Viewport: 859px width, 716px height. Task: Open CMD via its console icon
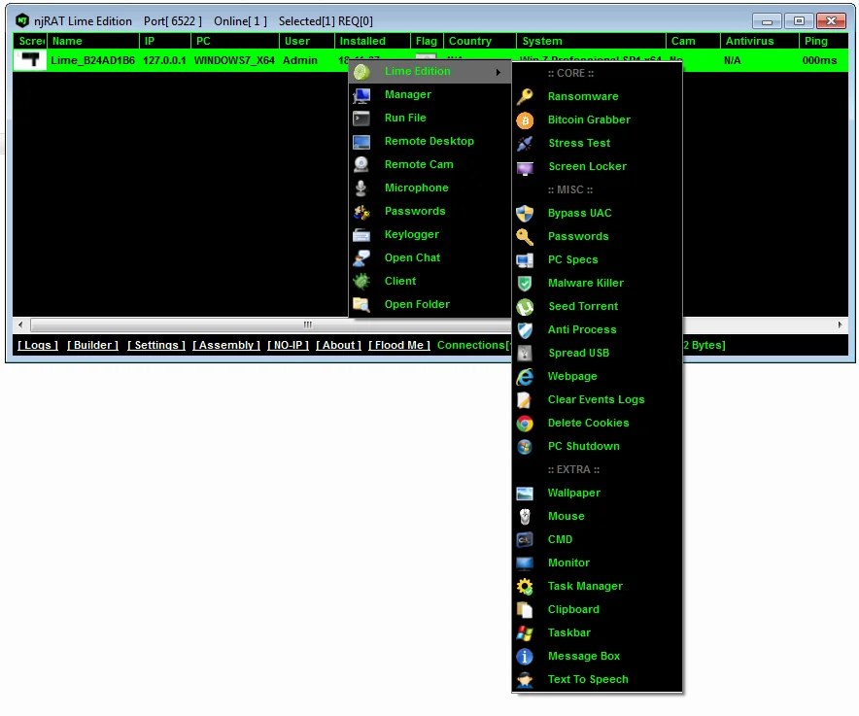tap(525, 539)
